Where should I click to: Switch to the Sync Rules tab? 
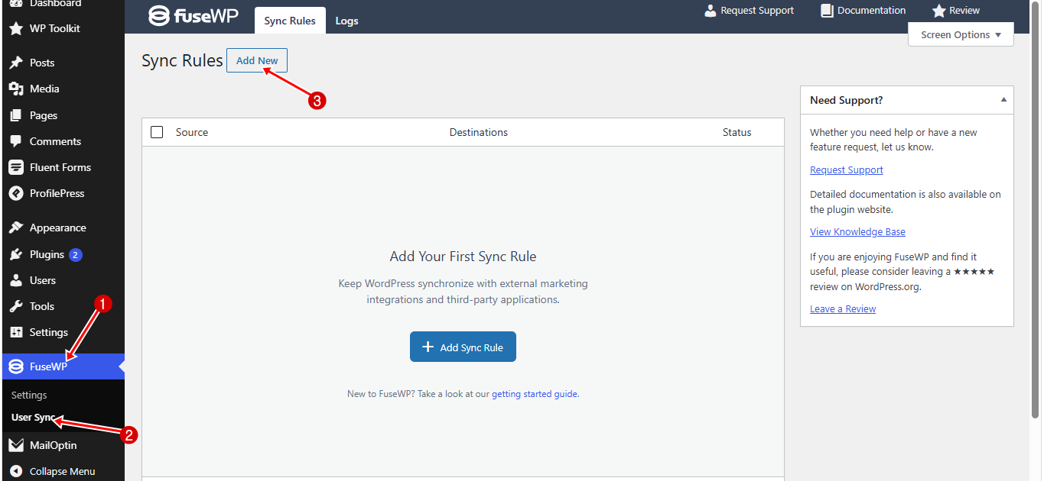coord(290,21)
